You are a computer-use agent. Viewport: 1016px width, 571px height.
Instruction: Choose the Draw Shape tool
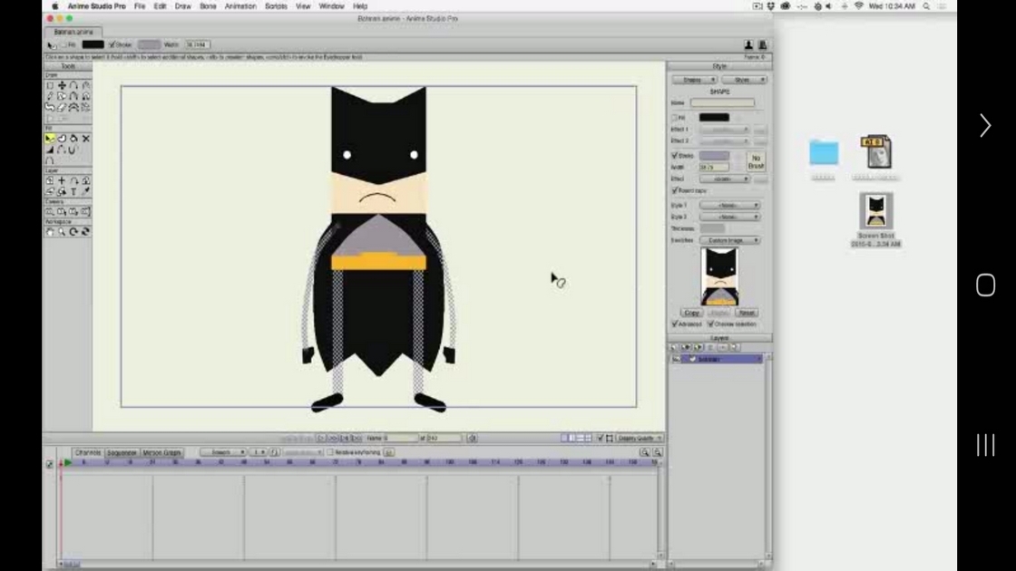click(62, 96)
